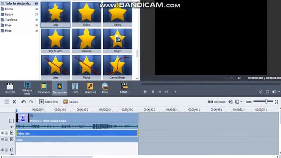
Task: Select the Efectos video section
Action: click(60, 88)
